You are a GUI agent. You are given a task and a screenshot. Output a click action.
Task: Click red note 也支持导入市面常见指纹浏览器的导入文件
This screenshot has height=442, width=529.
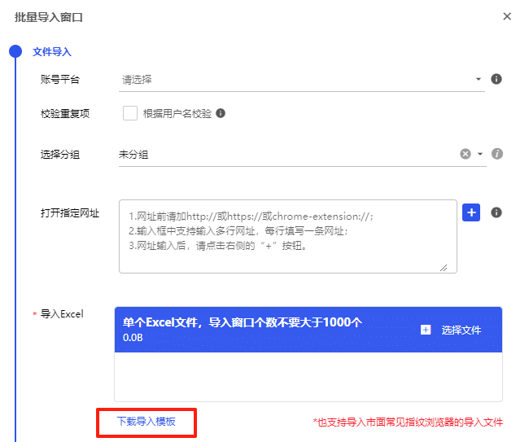(408, 422)
